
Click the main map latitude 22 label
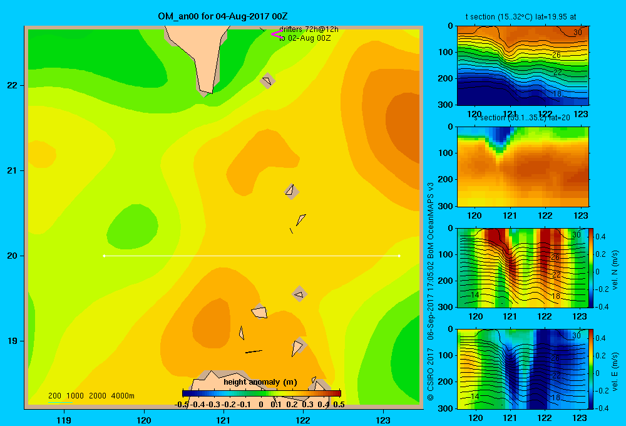tap(13, 86)
